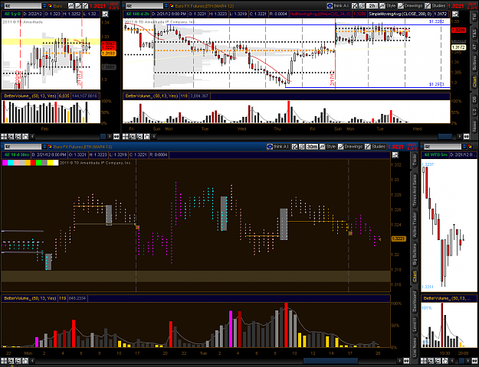Viewport: 479px width, 367px height.
Task: Open symbol dropdown arrow in bottom-right 5m chart
Action: tap(464, 147)
